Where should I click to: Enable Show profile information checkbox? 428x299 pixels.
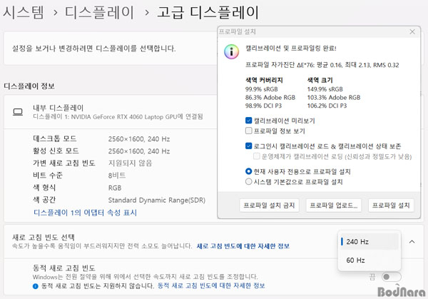(248, 131)
